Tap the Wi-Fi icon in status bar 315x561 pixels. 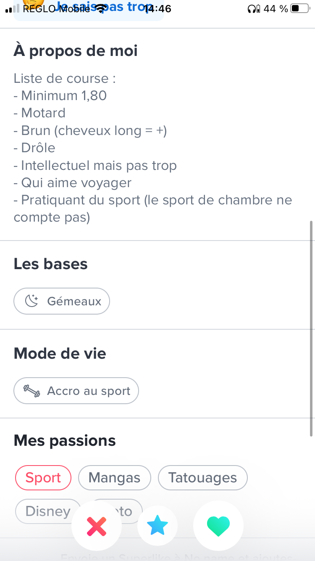(100, 8)
